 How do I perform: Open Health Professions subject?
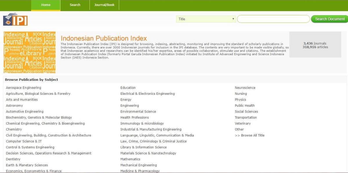pyautogui.click(x=135, y=117)
